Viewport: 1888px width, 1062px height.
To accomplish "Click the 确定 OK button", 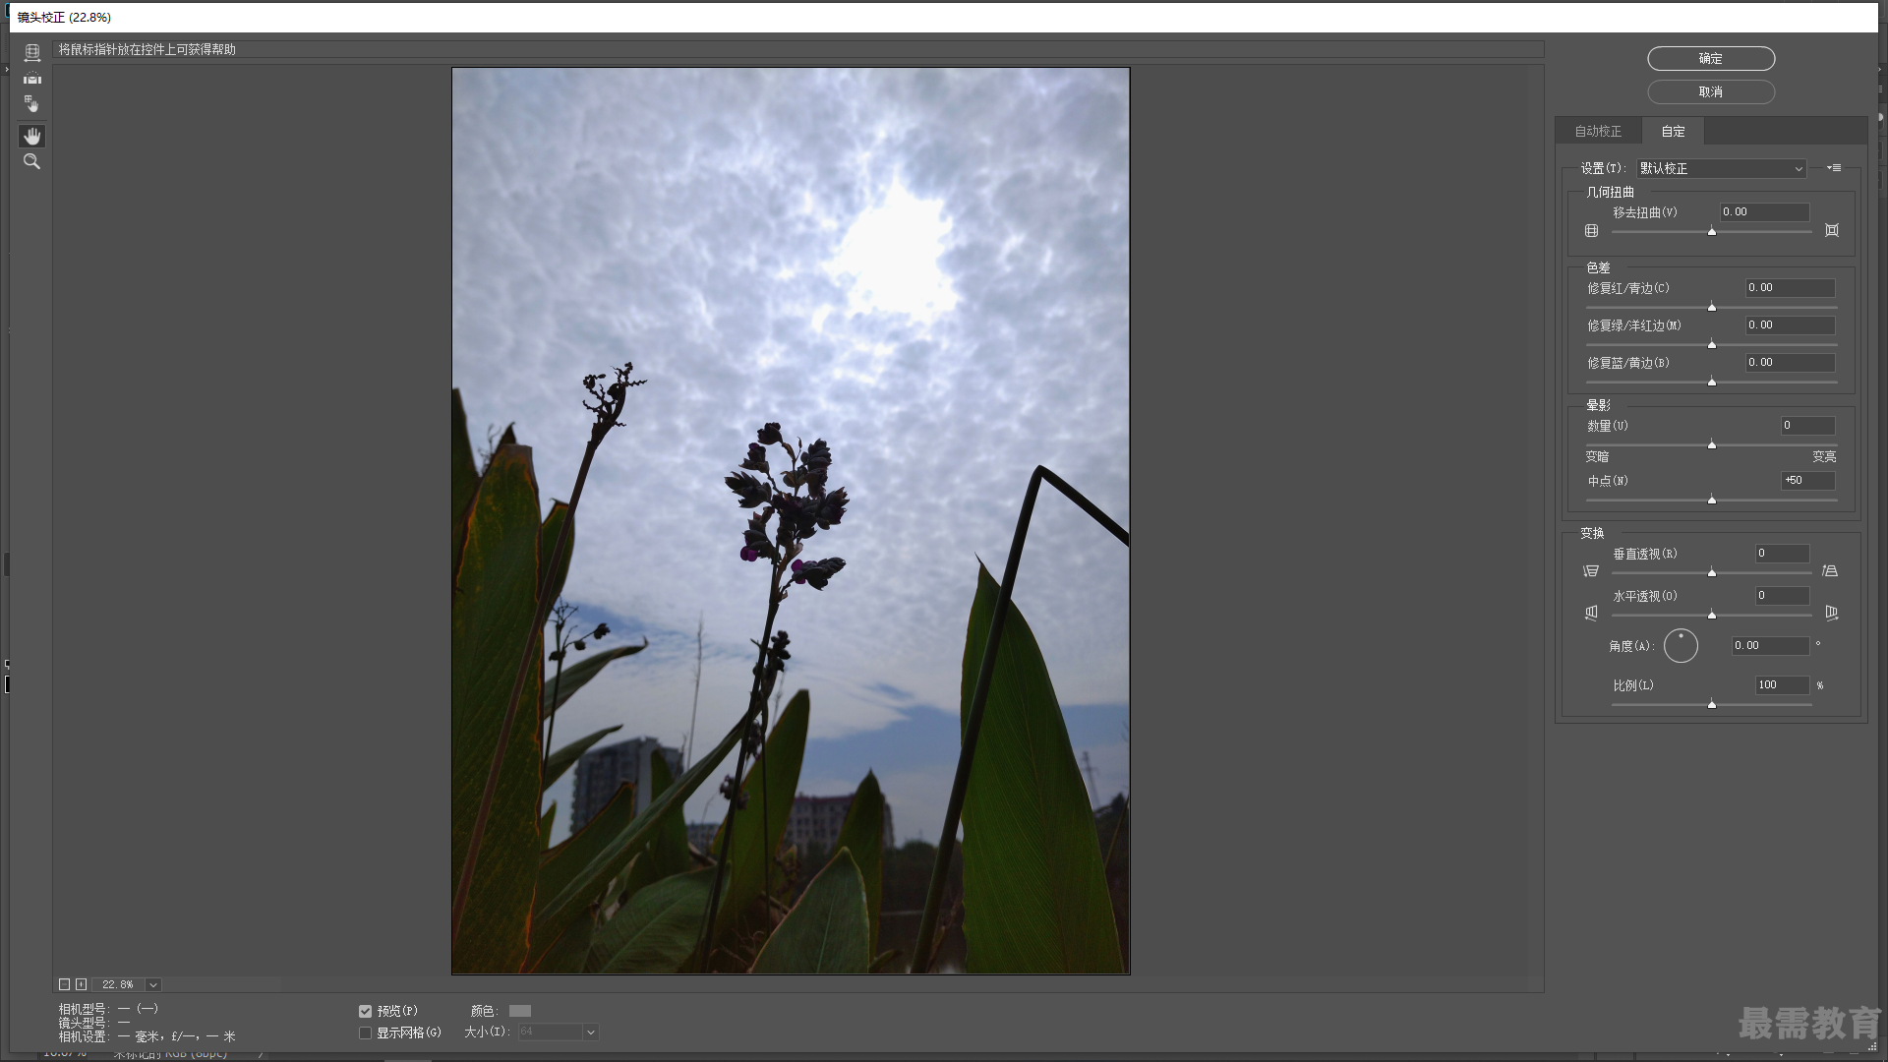I will [1711, 59].
